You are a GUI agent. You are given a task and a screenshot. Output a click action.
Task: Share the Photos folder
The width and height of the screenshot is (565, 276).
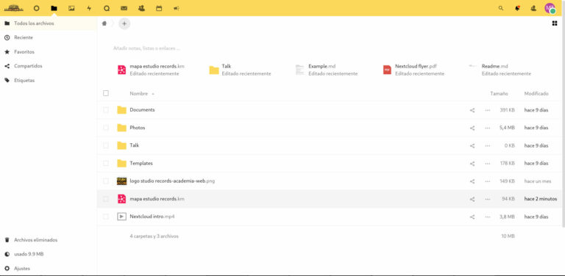[x=472, y=128]
